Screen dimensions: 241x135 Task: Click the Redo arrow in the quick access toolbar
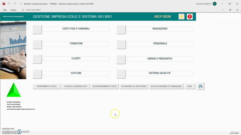point(15,4)
